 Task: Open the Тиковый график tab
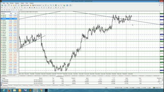pos(12,75)
